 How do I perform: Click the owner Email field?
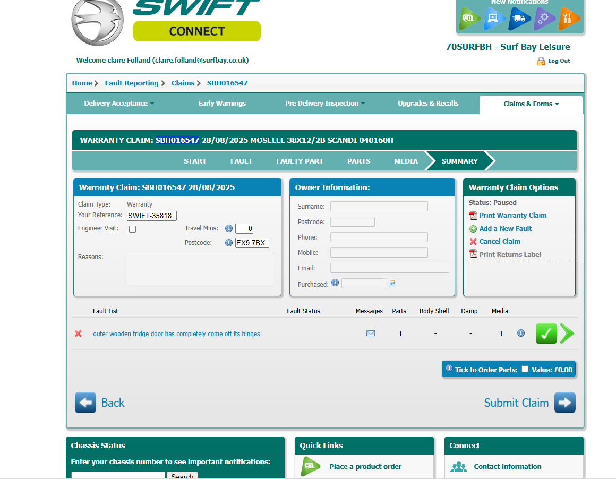(389, 268)
